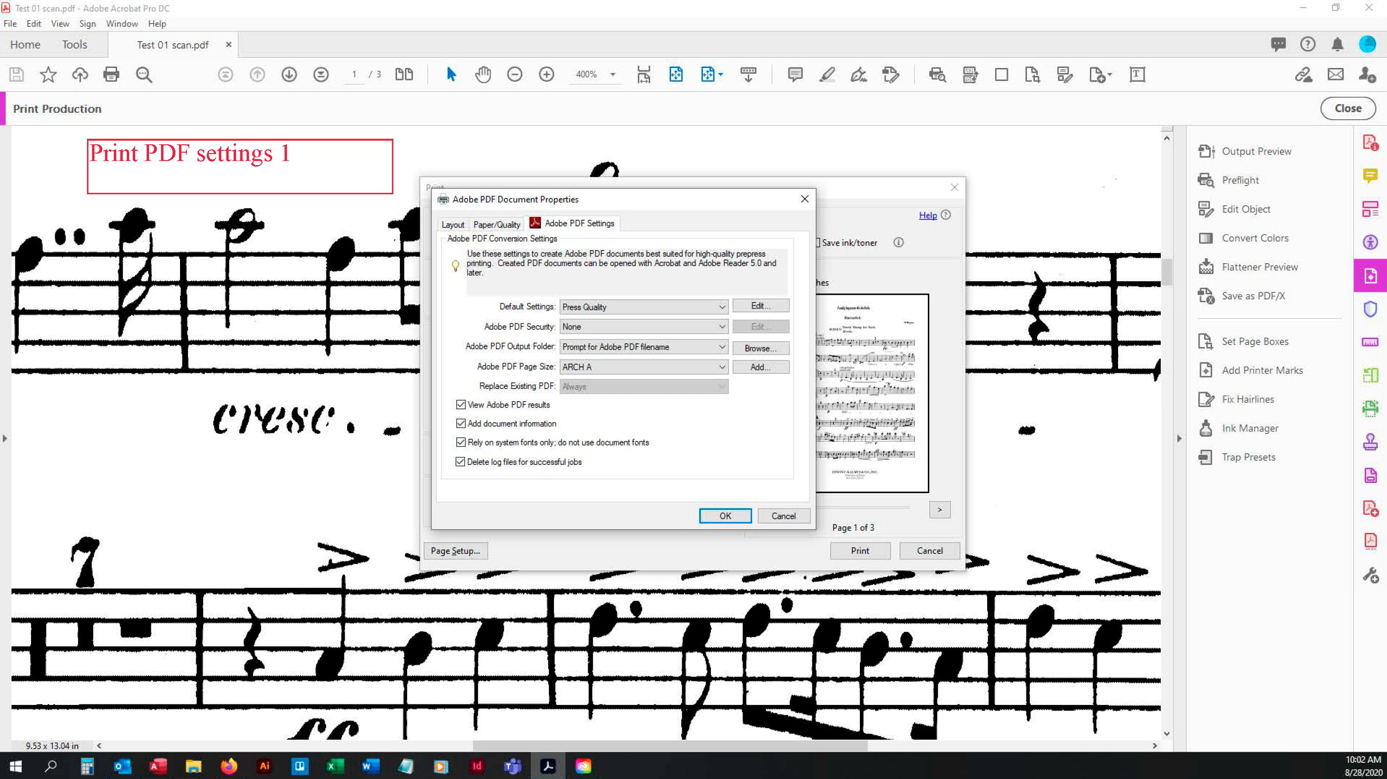1387x779 pixels.
Task: Uncheck View Adobe PDF results
Action: pyautogui.click(x=461, y=405)
